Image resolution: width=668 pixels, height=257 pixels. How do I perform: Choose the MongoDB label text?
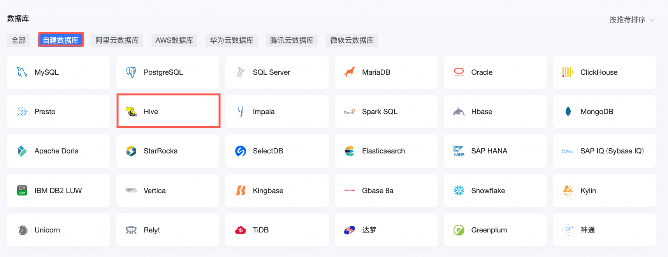pos(597,112)
